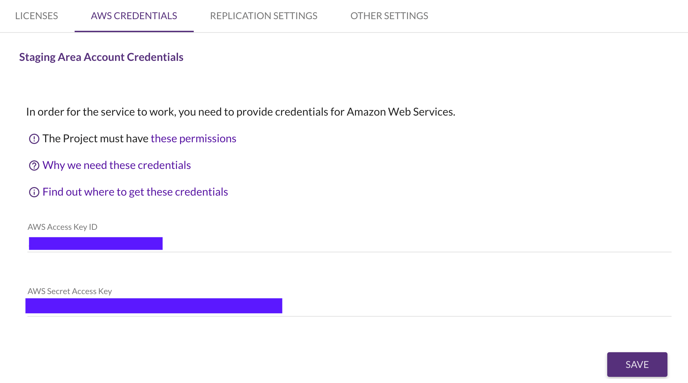The height and width of the screenshot is (383, 688).
Task: Open 'Why we need these credentials'
Action: (116, 165)
